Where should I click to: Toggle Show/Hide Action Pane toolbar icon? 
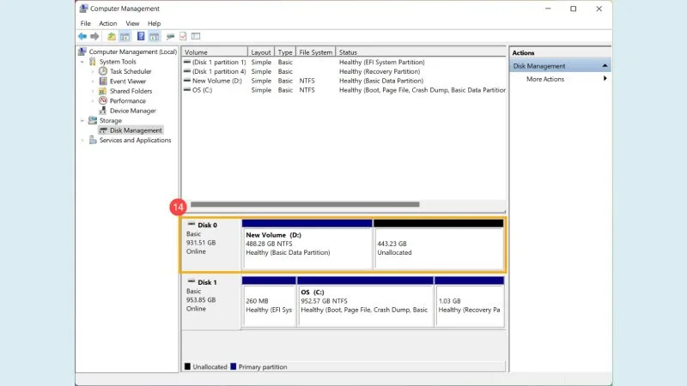tap(155, 36)
